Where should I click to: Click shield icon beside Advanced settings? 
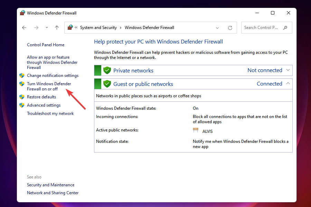pos(22,105)
